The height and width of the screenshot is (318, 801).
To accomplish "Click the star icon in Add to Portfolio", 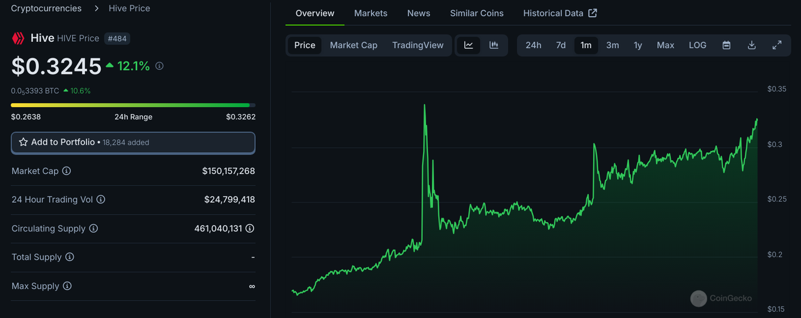I will click(x=23, y=142).
